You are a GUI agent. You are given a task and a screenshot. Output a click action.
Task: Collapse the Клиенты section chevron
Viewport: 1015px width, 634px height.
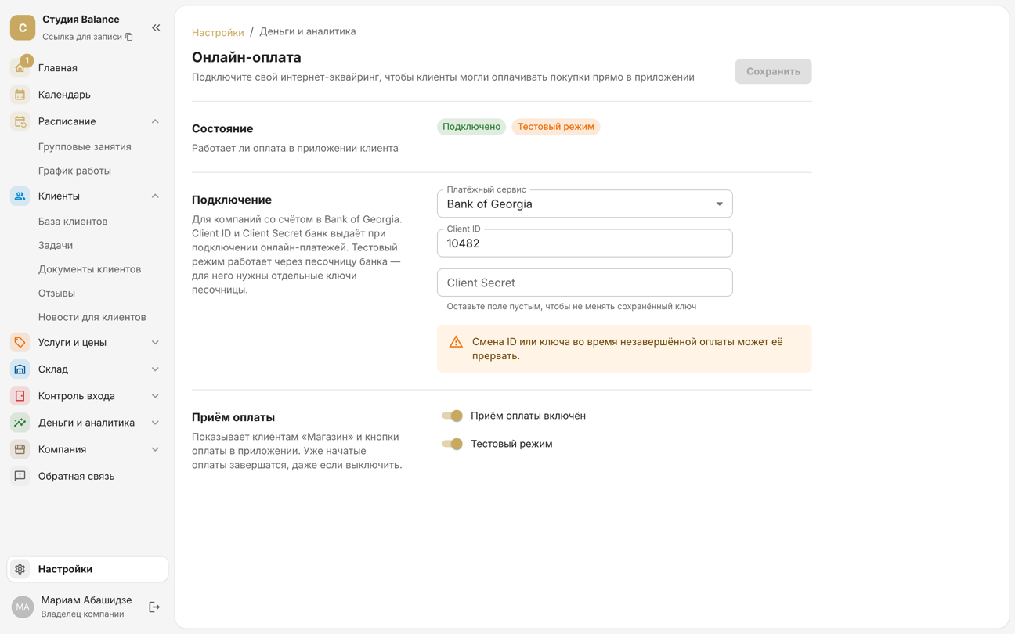[x=155, y=196]
